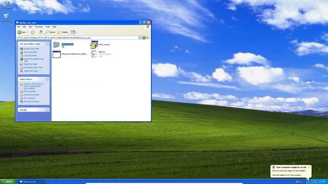Screen dimensions: 328x184
Task: Select the highlighted folder name label
Action: [x=68, y=44]
